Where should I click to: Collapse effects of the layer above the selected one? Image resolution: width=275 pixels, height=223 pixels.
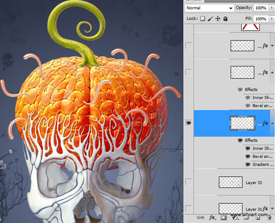[x=272, y=72]
